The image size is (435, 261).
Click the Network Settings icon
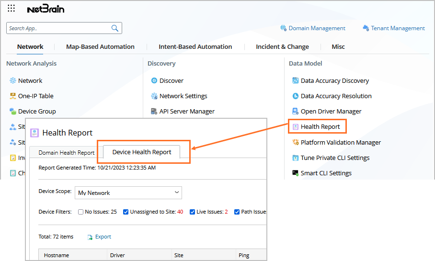[x=154, y=96]
